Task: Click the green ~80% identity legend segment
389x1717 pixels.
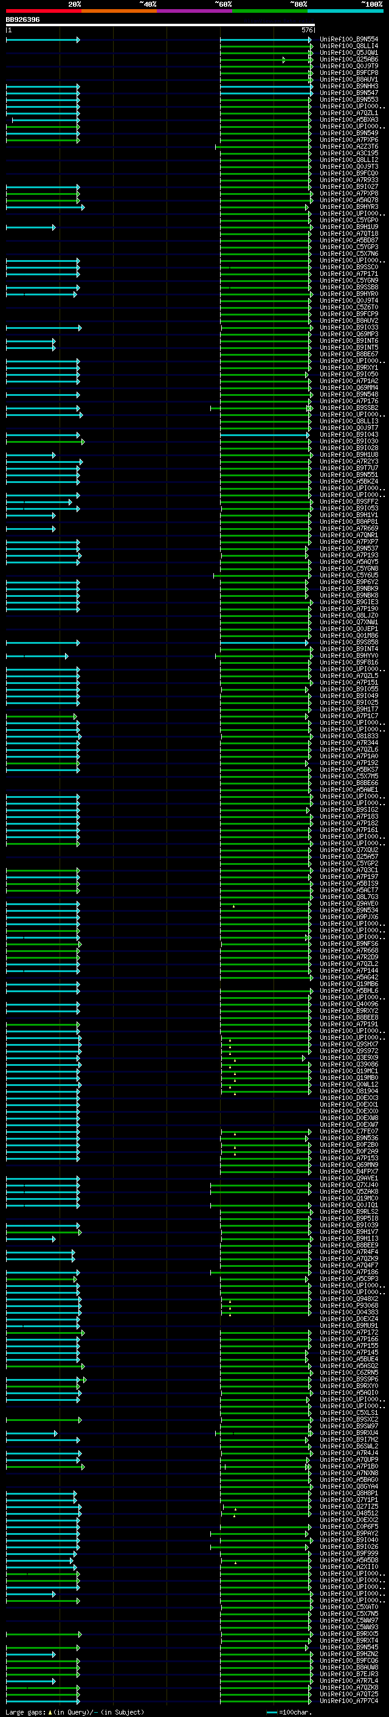Action: coord(270,11)
